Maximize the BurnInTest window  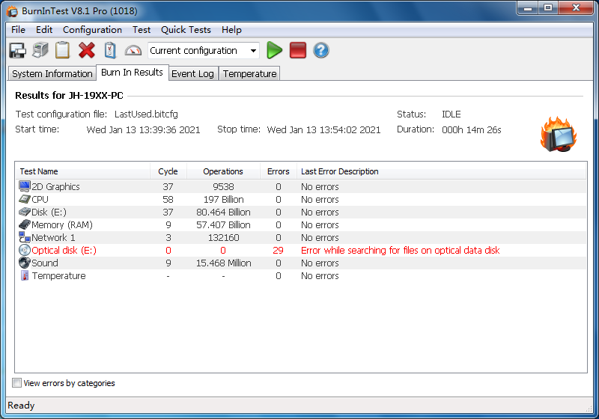tap(548, 7)
